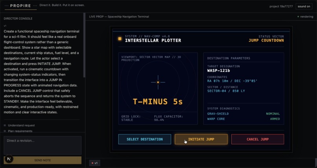Image resolution: width=317 pixels, height=168 pixels.
Task: Click the tagline Direct it. Build it.
Action: coord(62,5)
